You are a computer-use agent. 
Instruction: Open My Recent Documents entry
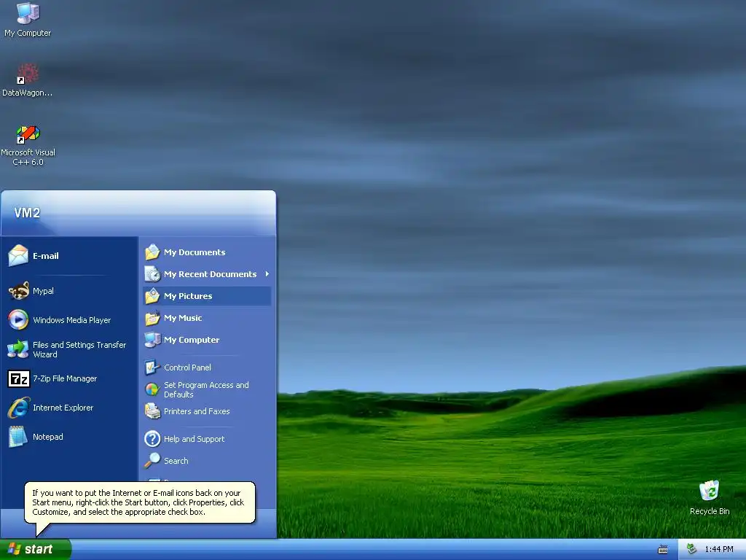click(x=207, y=274)
